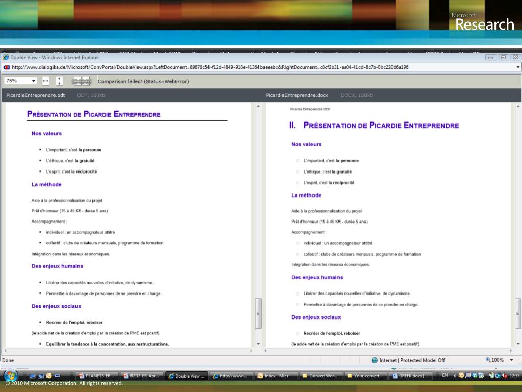Click the site icon in the address bar

pos(7,67)
